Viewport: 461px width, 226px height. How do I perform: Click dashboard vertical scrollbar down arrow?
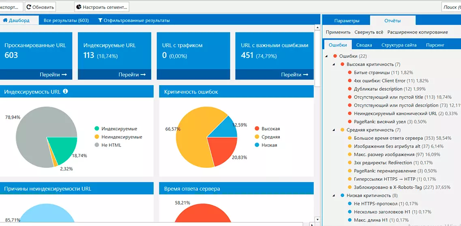click(x=317, y=219)
